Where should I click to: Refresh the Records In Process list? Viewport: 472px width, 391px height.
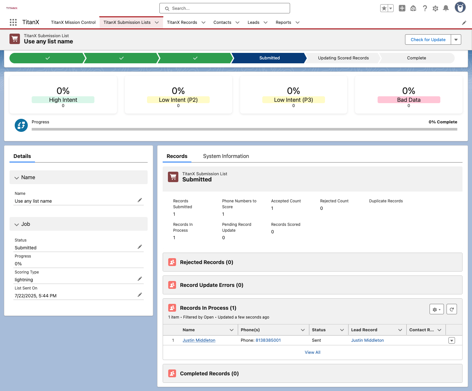(x=452, y=309)
